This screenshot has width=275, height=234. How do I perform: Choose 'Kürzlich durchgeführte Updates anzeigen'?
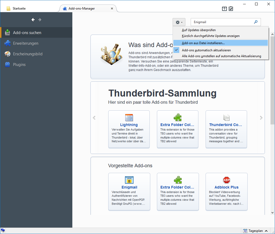(220, 36)
